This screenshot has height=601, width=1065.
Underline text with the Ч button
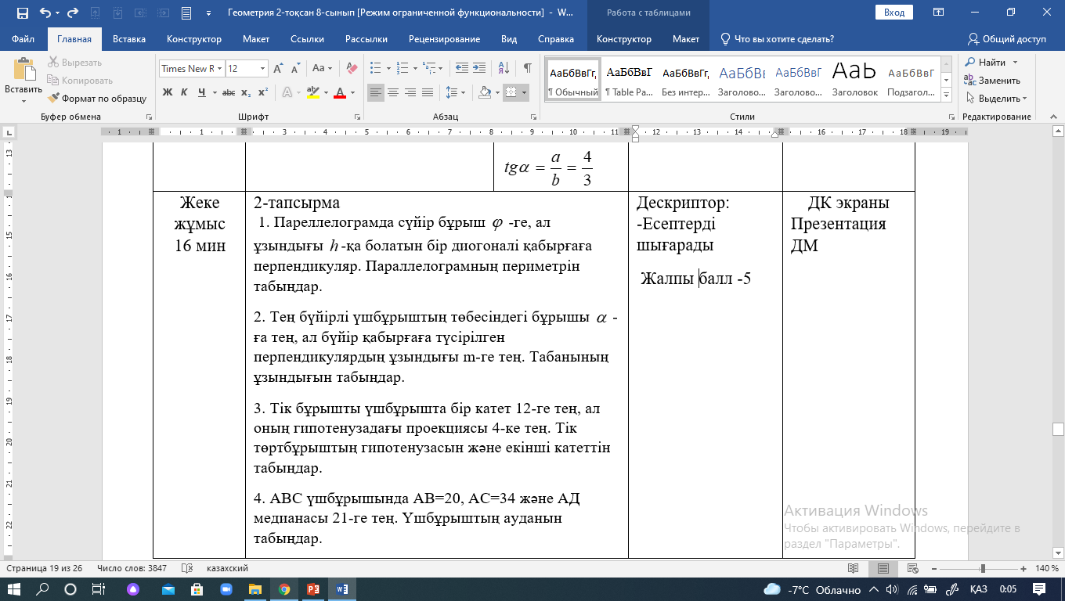[x=201, y=92]
